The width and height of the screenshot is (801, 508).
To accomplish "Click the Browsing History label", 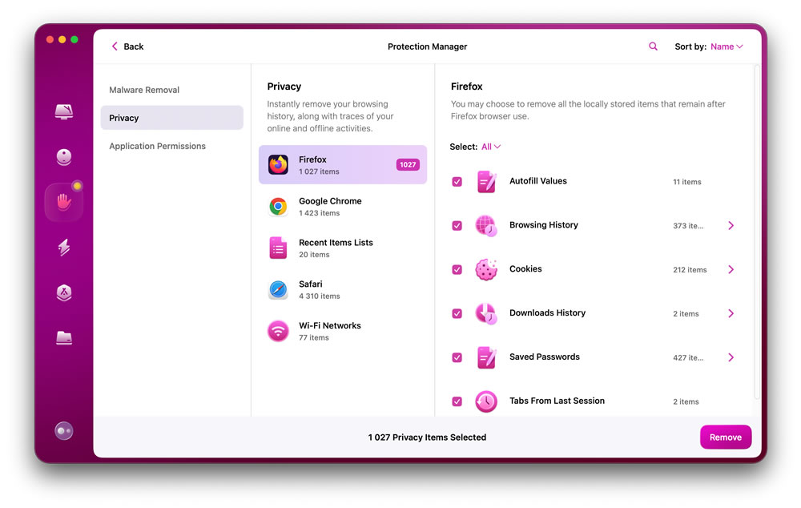I will point(544,225).
